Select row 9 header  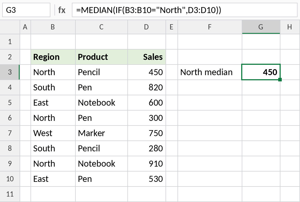click(10, 164)
